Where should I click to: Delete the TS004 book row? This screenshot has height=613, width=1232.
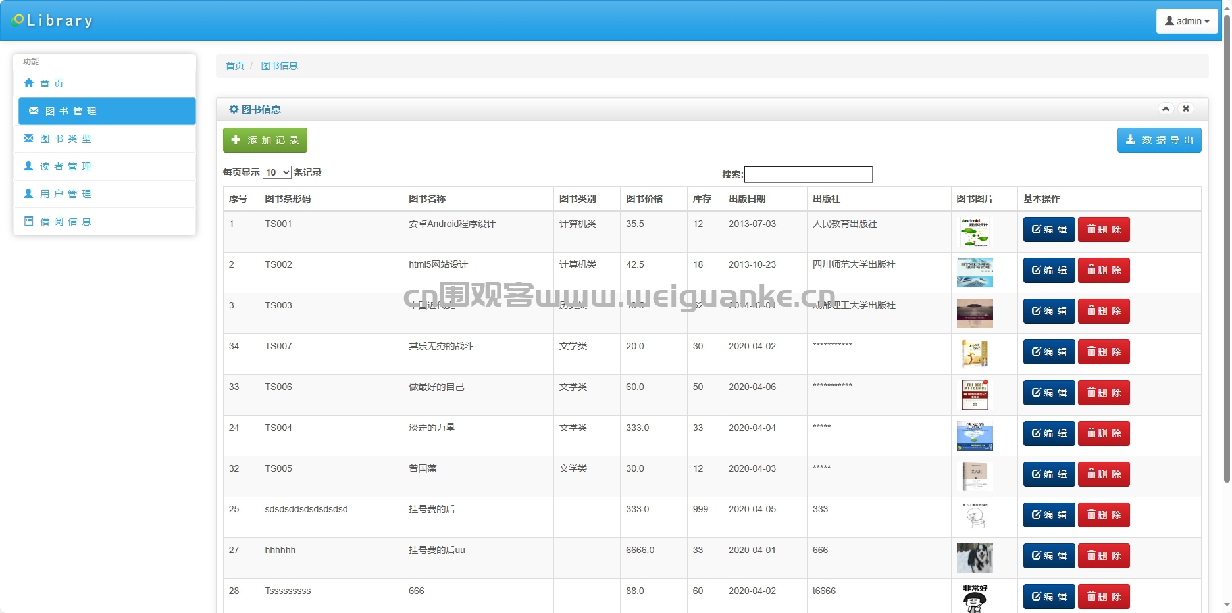click(1104, 433)
